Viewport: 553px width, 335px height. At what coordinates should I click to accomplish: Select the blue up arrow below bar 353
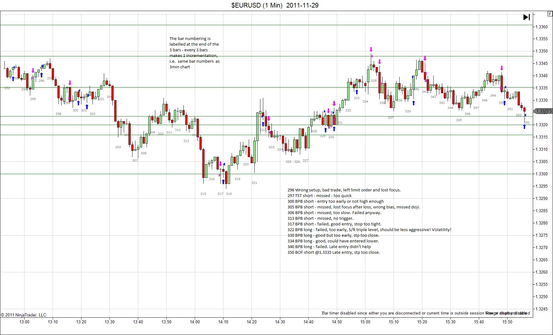click(524, 127)
